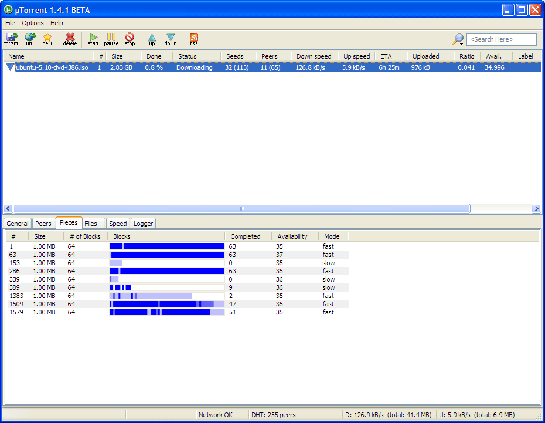Click the horizontal scrollbar thumb
545x423 pixels.
pos(242,208)
